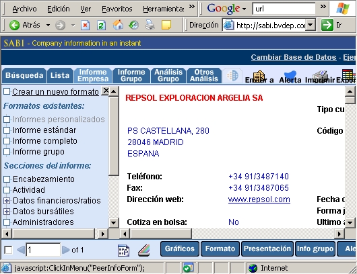Click left panel horizontal scrollbar thumb
The width and height of the screenshot is (357, 274).
pos(53,234)
